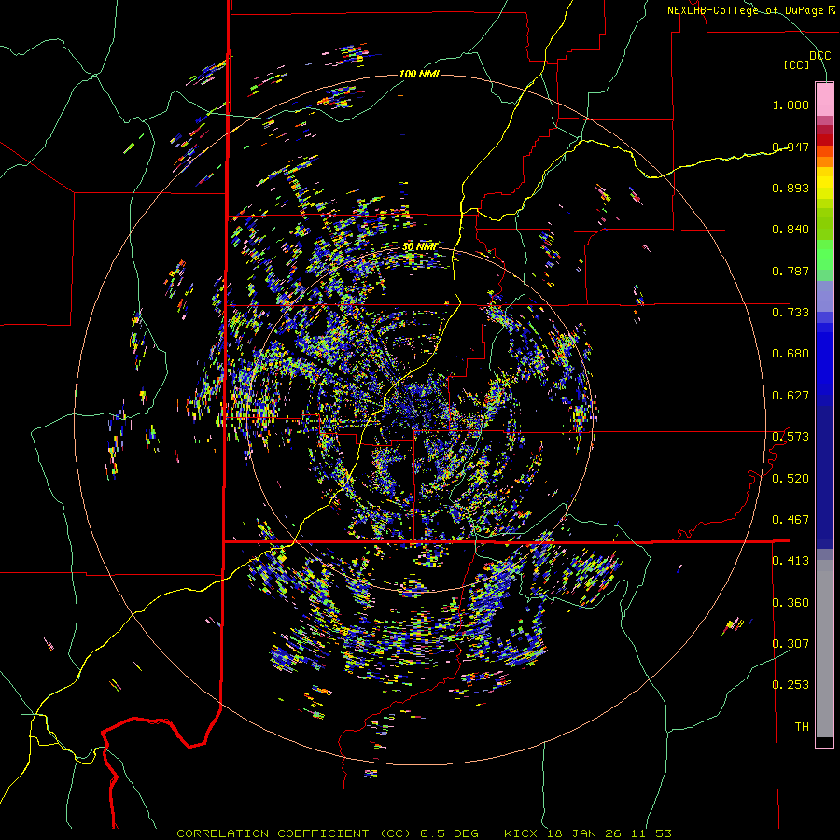The width and height of the screenshot is (840, 840).
Task: Select the 0.840 scale value
Action: point(791,230)
